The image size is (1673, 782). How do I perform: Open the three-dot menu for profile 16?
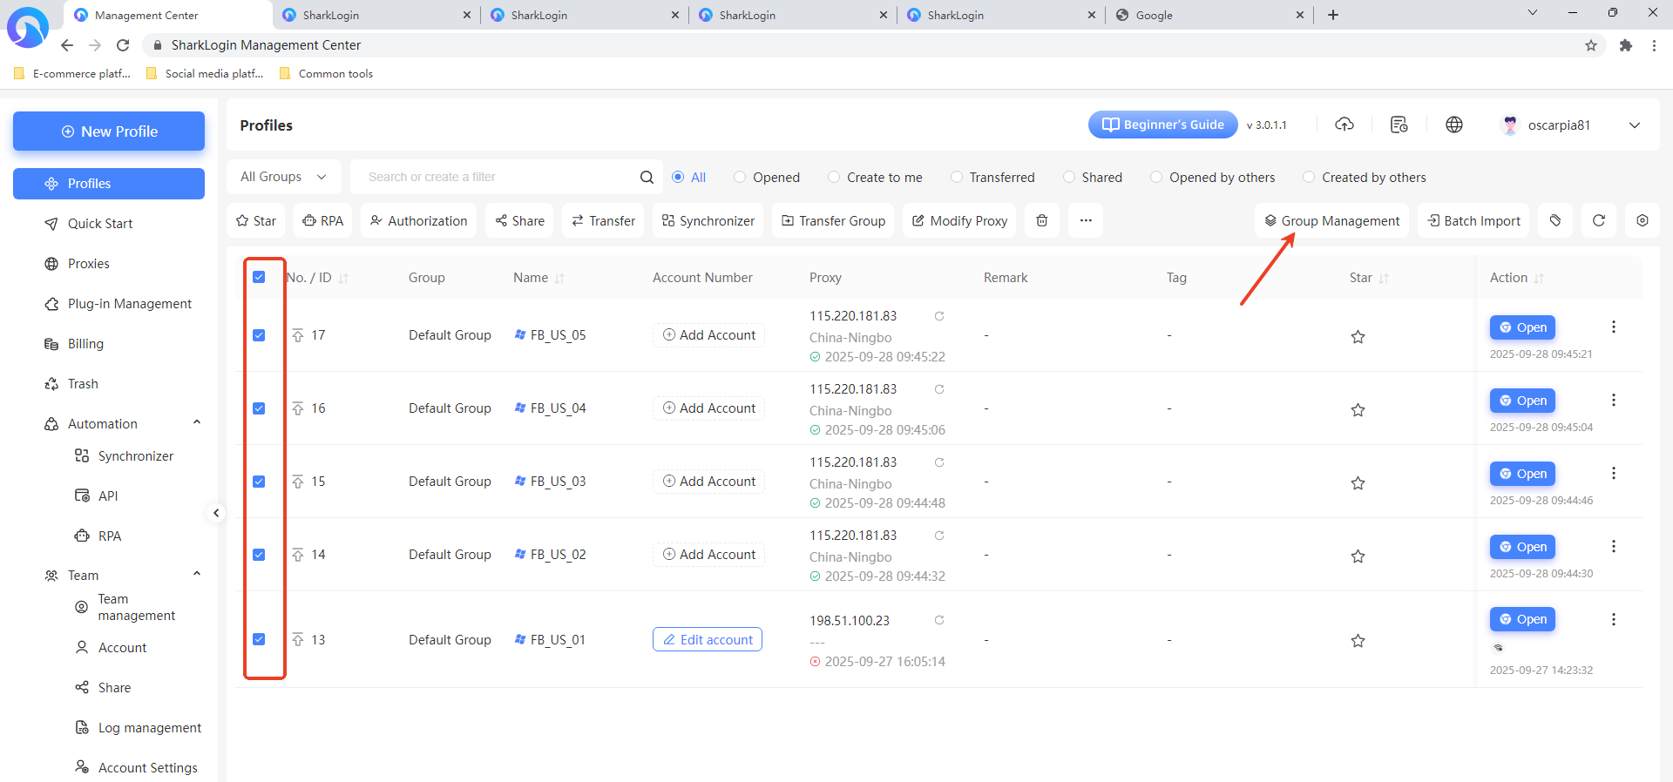[1613, 400]
